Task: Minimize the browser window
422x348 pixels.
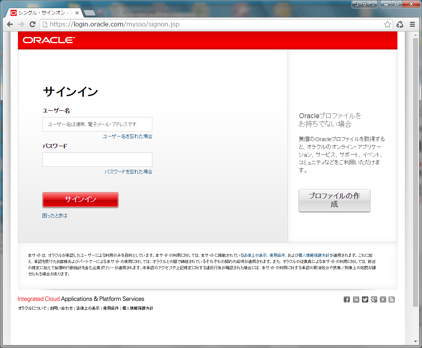Action: 386,4
